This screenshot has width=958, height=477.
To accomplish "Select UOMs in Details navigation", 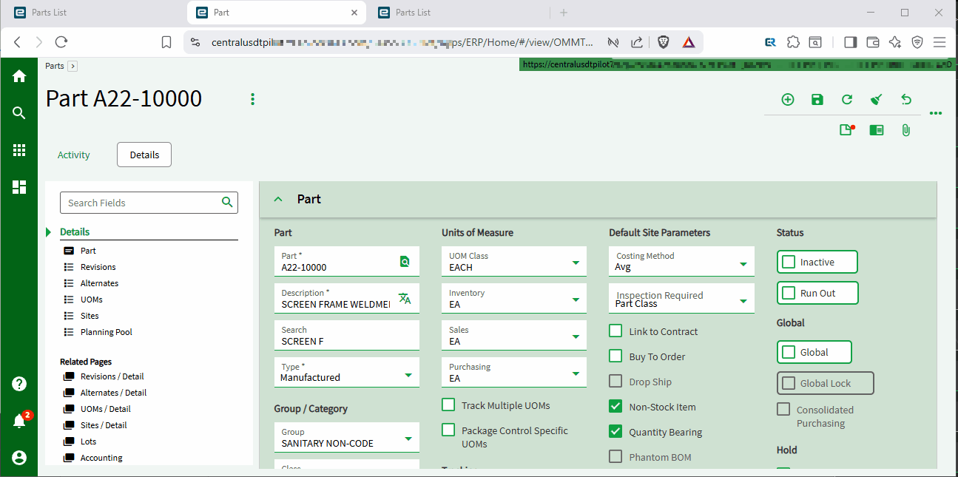I will 92,300.
